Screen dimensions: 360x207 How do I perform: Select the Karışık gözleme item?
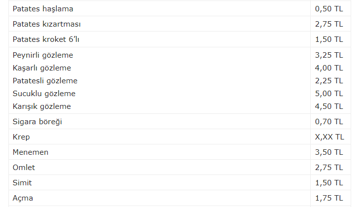pos(42,106)
